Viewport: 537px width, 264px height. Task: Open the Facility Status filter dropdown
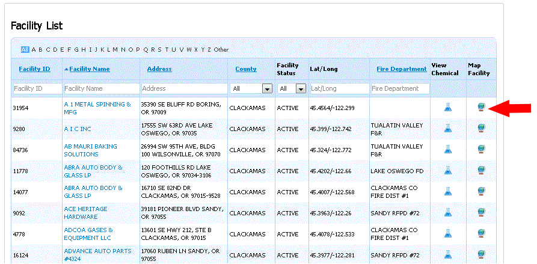coord(292,88)
